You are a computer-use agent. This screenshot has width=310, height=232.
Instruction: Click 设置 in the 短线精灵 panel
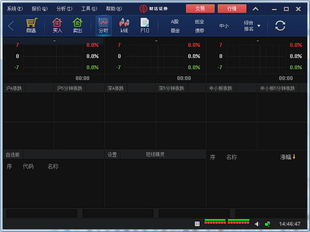pyautogui.click(x=112, y=154)
